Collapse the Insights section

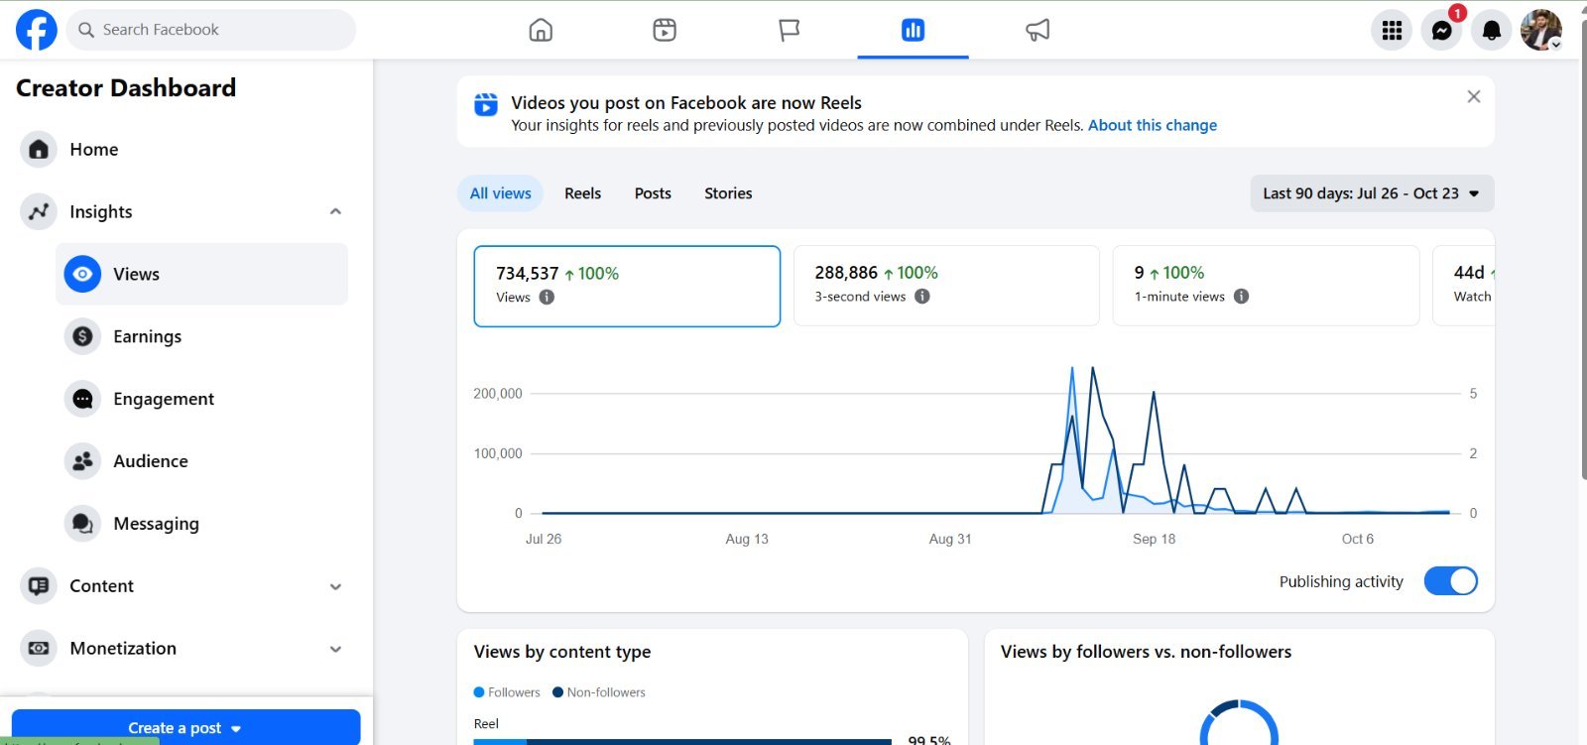click(335, 211)
